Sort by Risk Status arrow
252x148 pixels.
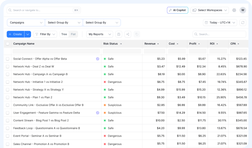click(x=121, y=44)
